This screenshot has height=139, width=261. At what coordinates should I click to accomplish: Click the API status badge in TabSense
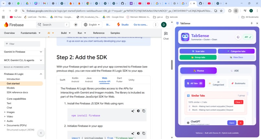coord(248,37)
